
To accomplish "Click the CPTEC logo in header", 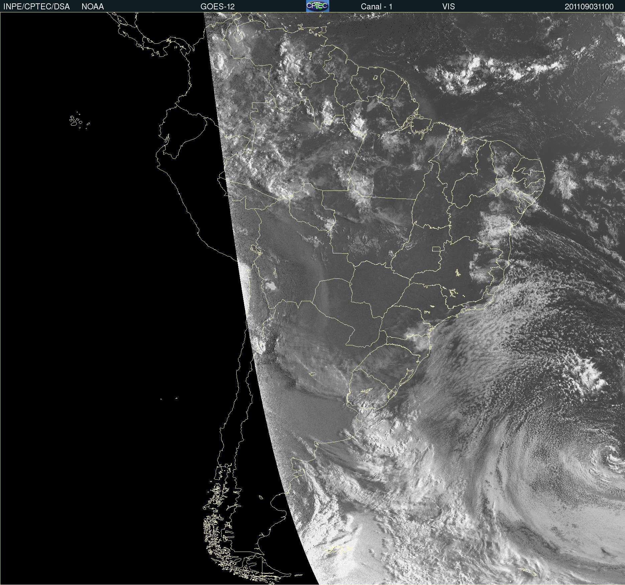I will tap(318, 6).
